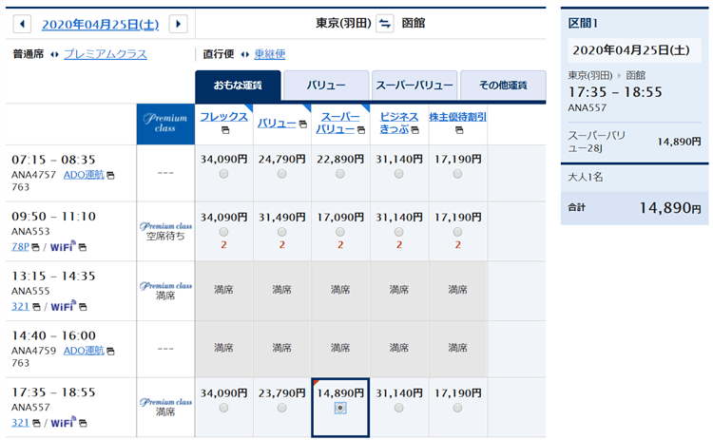Click popup icon under フレックス header

coord(224,129)
